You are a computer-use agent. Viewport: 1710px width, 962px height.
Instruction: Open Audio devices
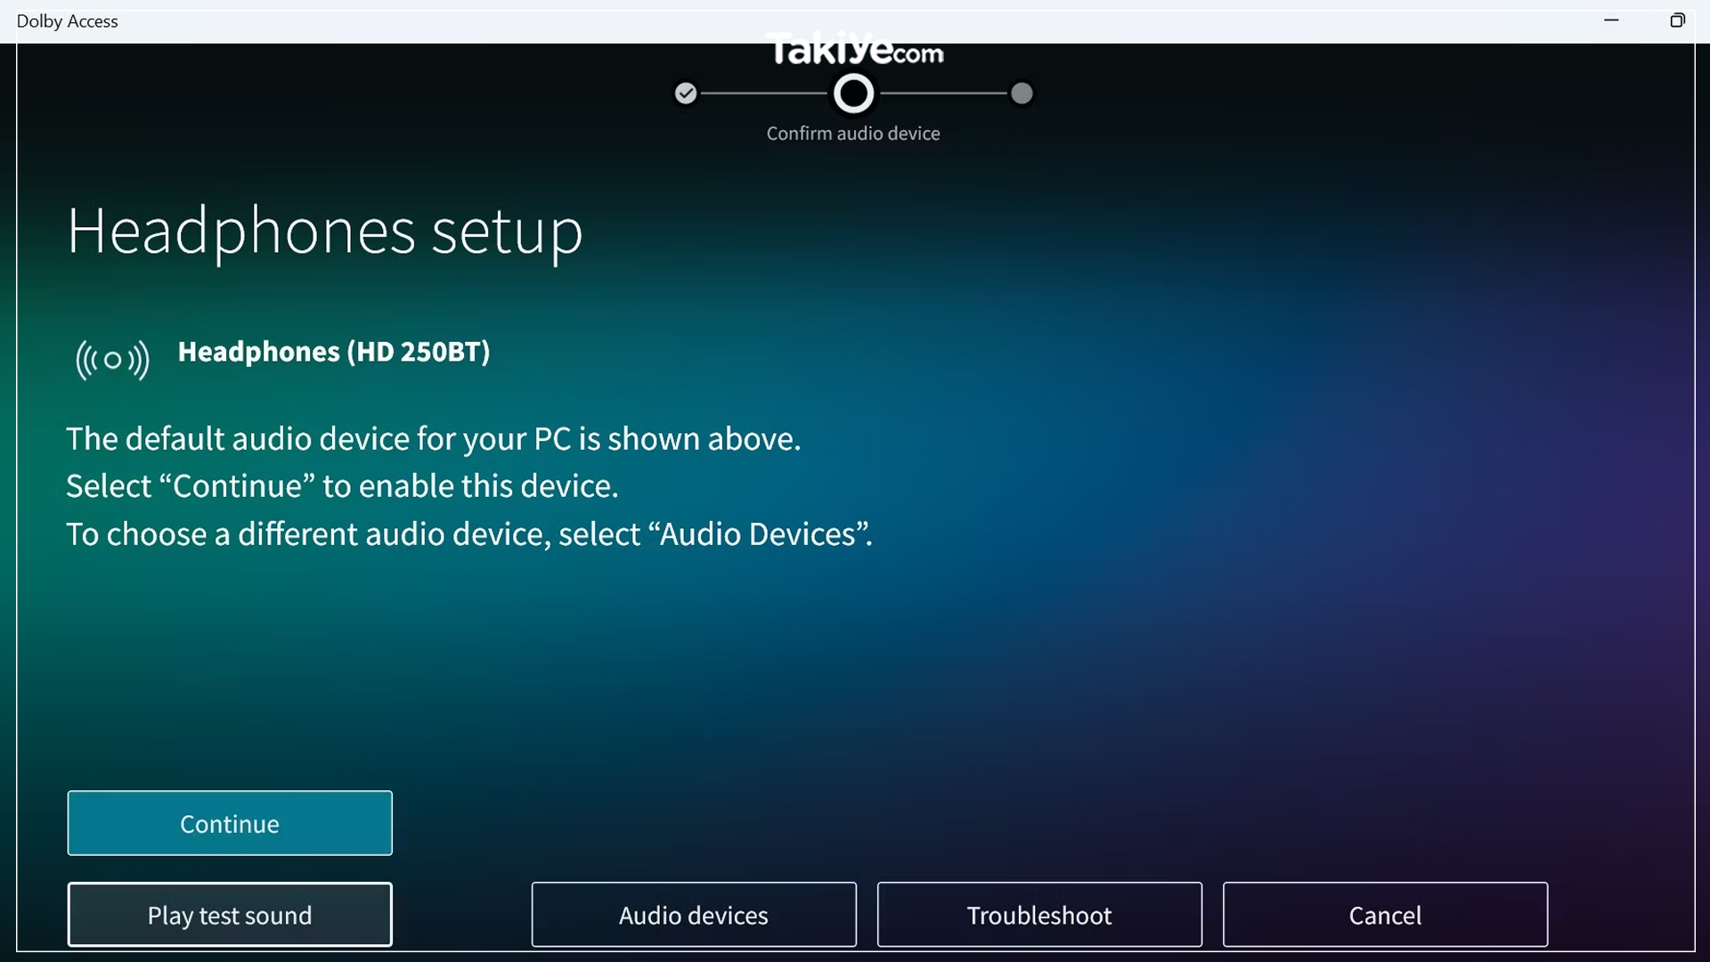(x=694, y=915)
